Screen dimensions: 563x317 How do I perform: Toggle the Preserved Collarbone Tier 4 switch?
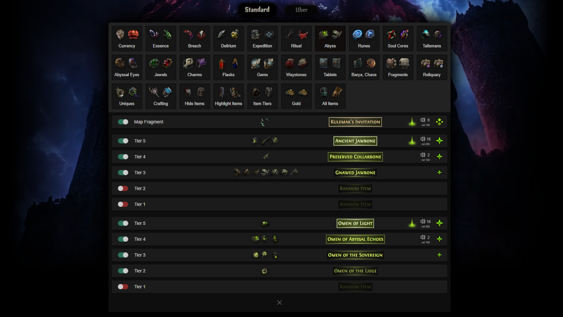(123, 157)
